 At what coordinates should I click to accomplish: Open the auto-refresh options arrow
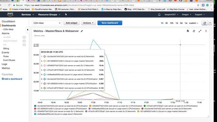210,23
